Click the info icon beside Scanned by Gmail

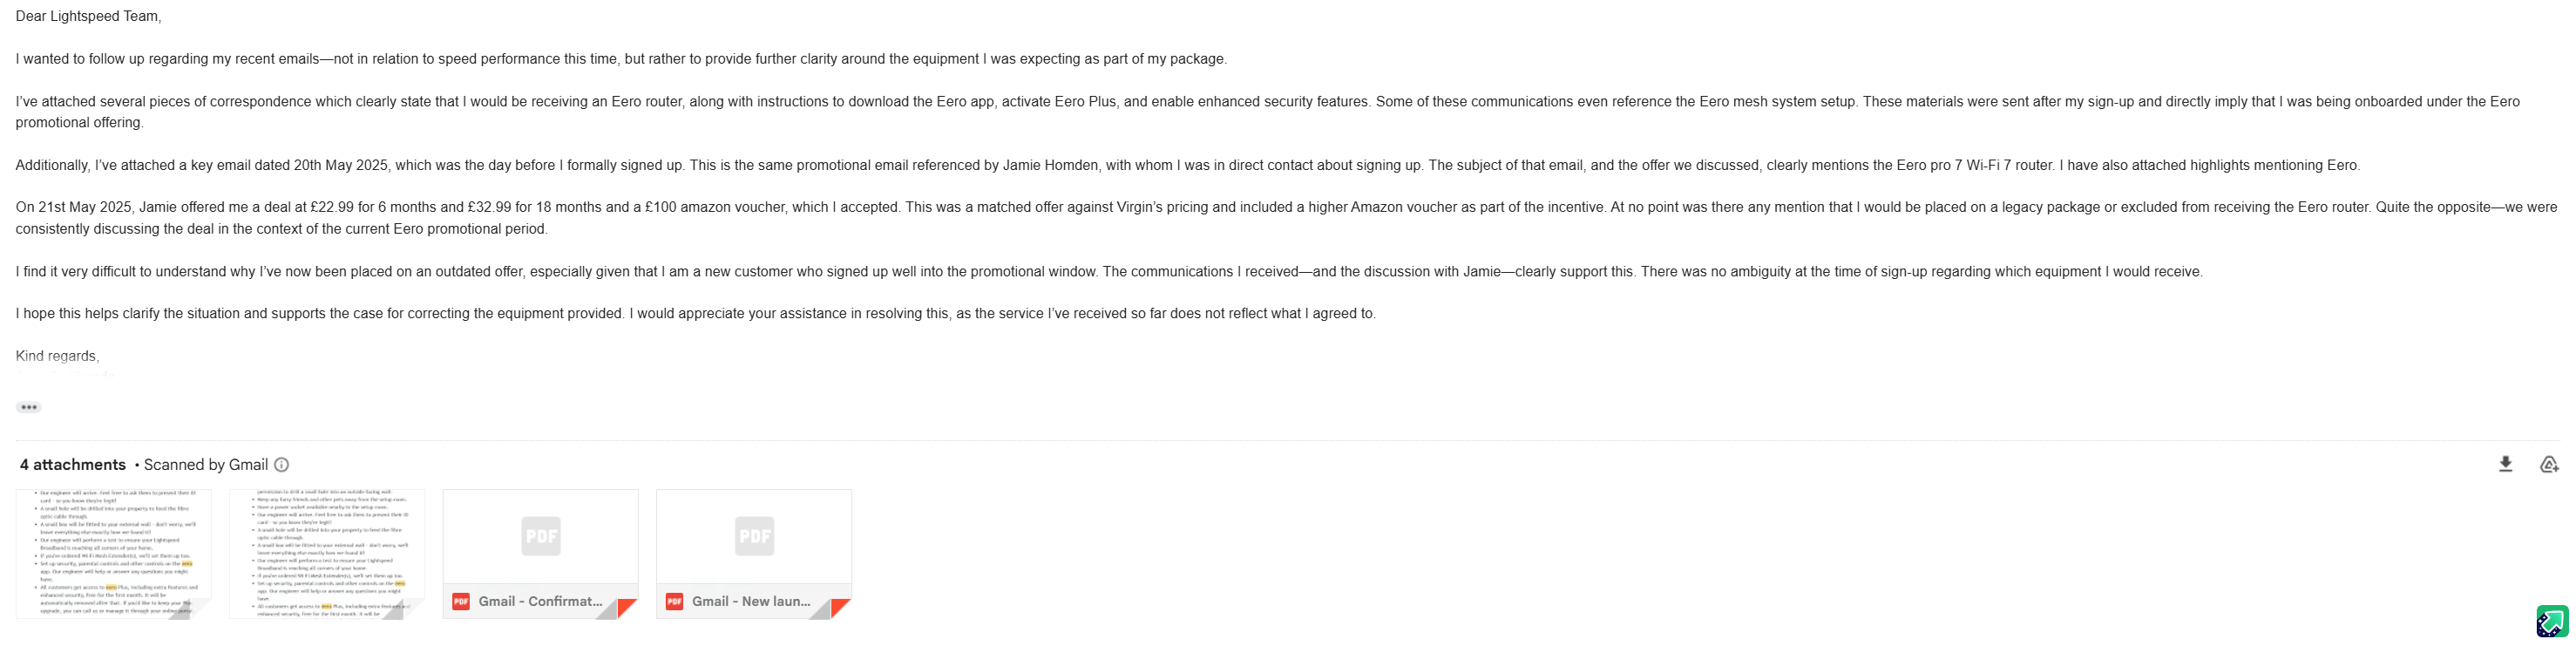click(x=282, y=465)
